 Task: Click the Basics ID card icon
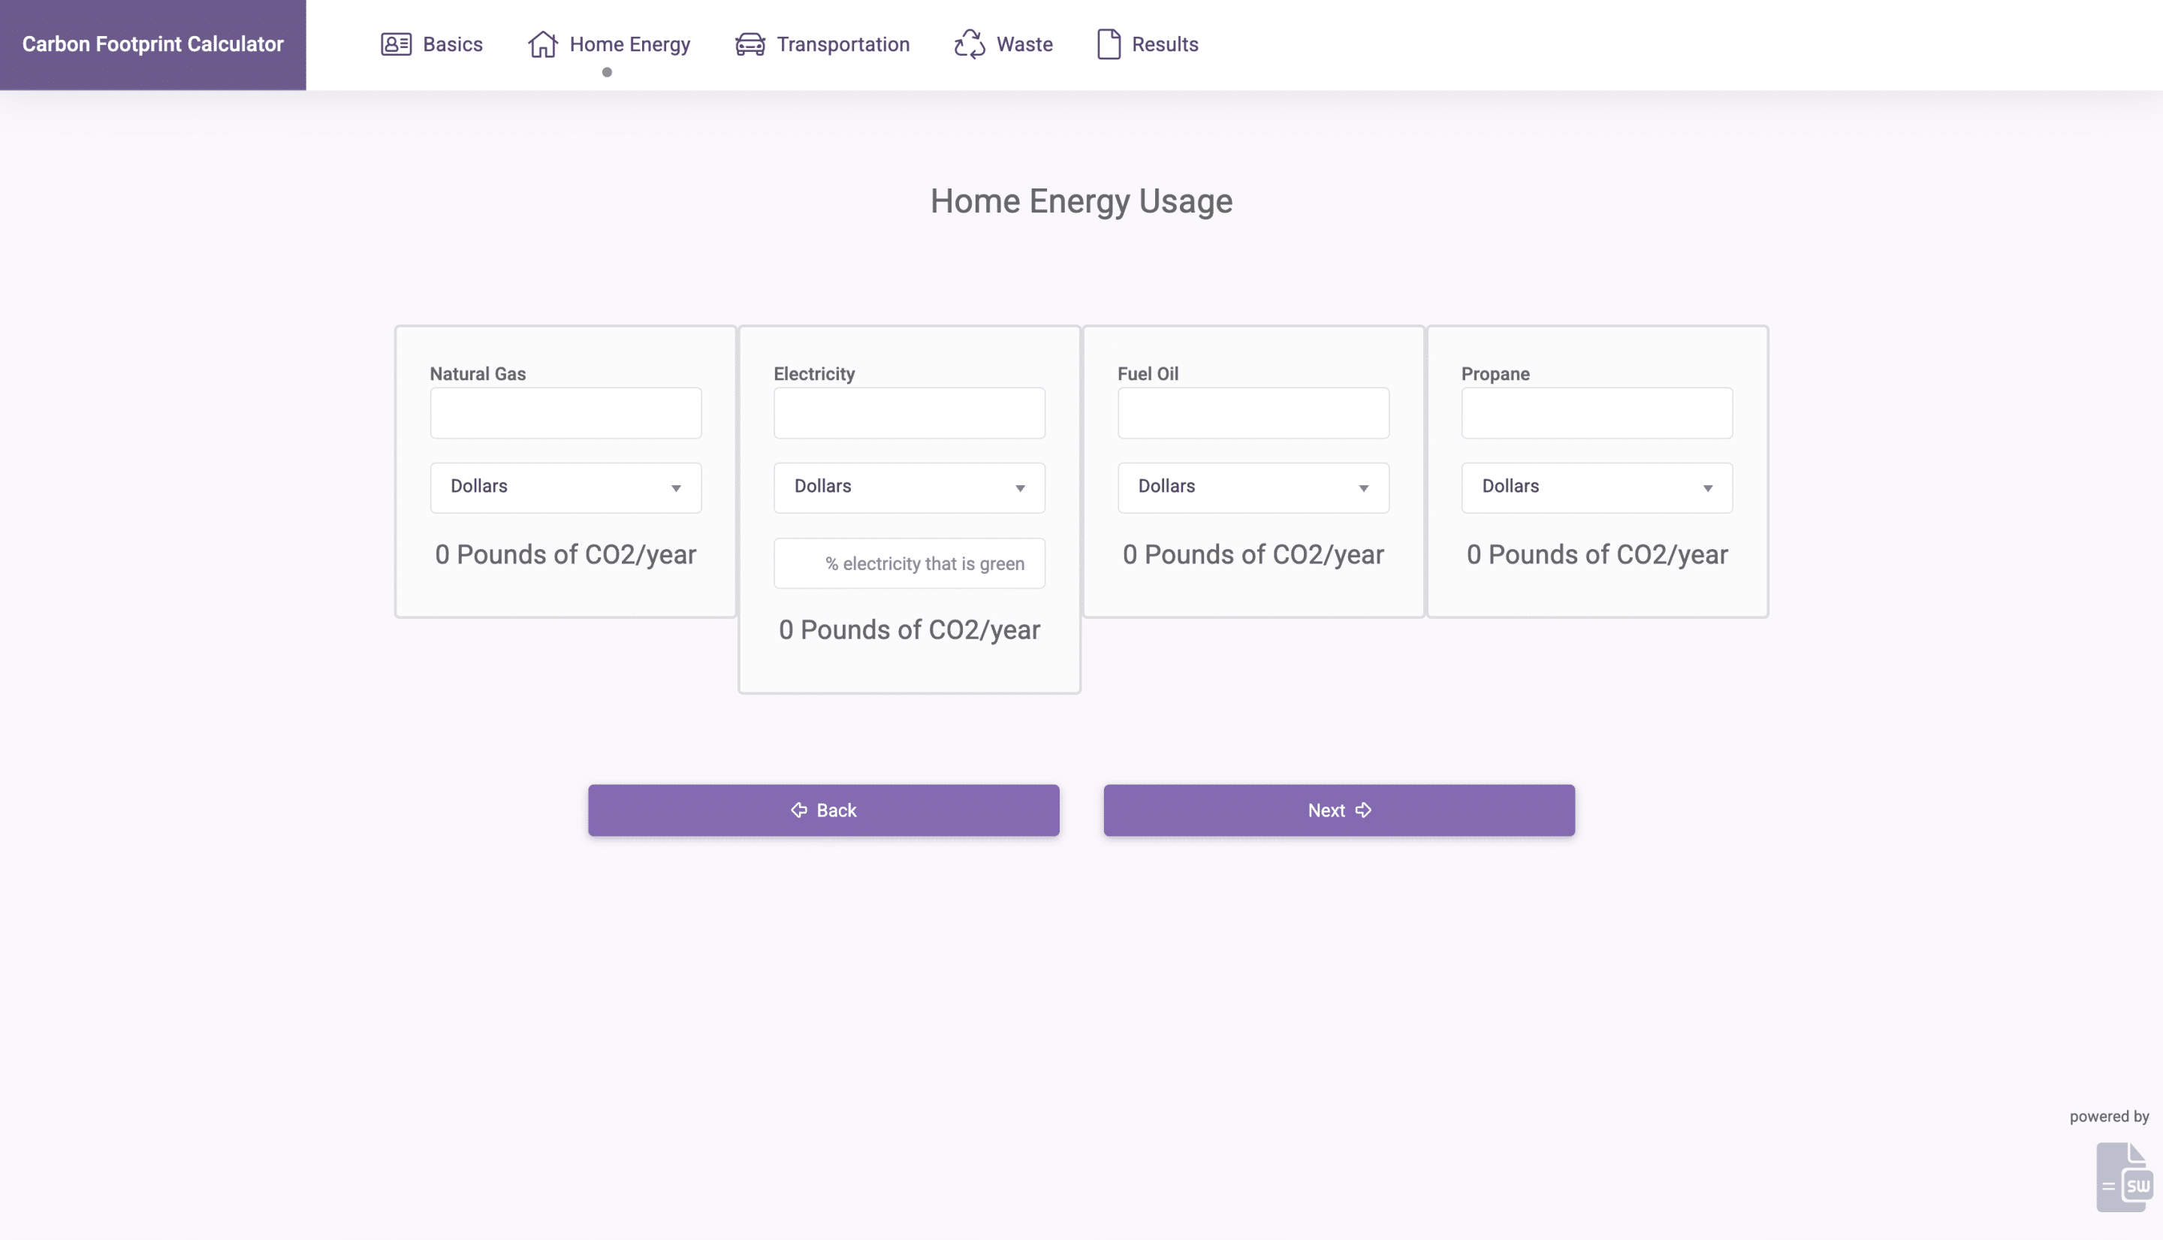[x=396, y=44]
